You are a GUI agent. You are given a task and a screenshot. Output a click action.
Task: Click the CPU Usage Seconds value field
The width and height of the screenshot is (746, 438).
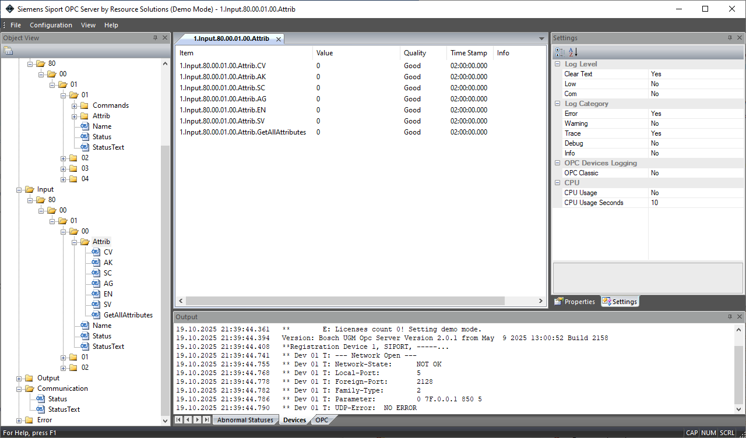point(695,203)
